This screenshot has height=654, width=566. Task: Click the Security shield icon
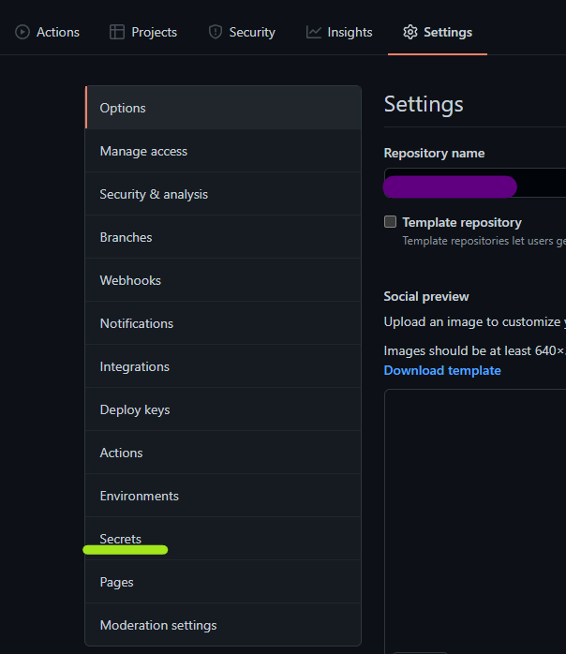(x=216, y=32)
